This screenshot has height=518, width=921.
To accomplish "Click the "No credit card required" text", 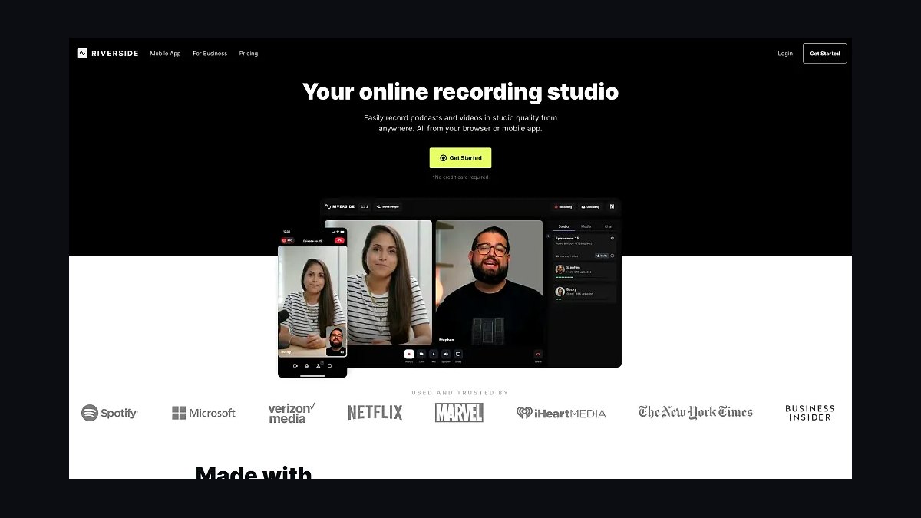I will (x=460, y=177).
